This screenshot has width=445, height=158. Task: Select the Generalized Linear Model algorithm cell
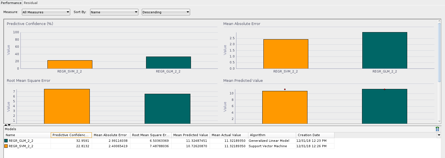269,141
